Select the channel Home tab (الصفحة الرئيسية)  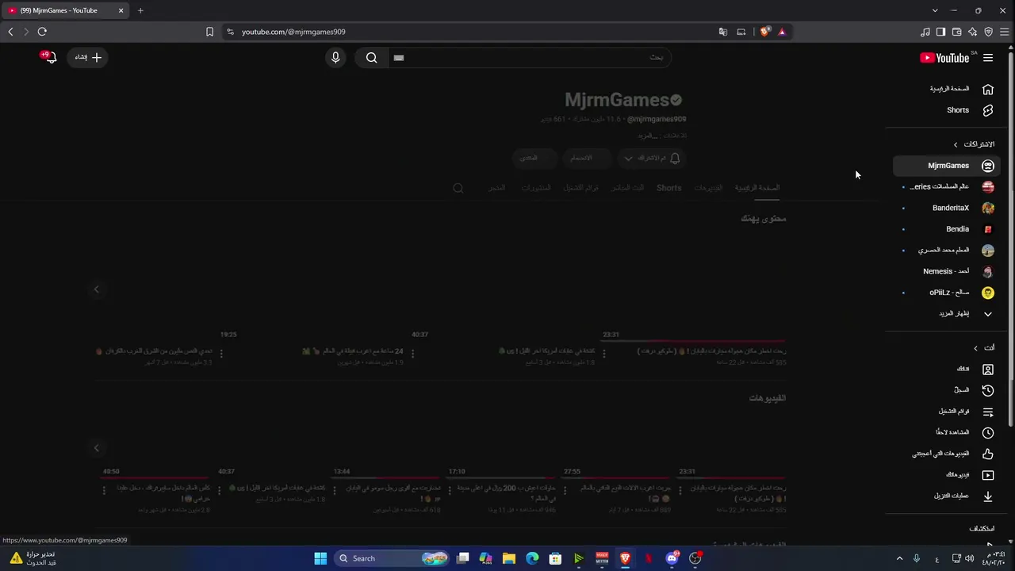[757, 188]
